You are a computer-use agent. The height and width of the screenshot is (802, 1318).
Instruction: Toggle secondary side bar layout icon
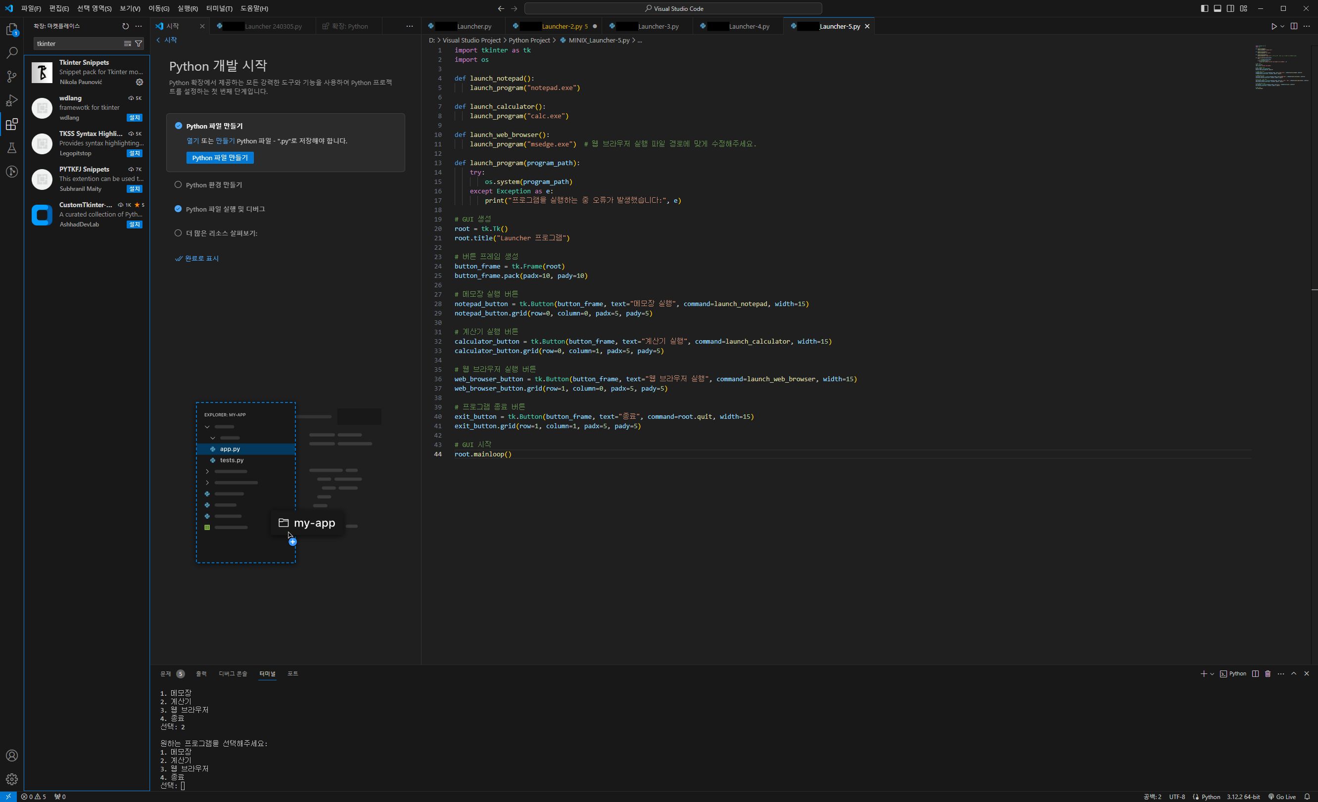tap(1230, 8)
